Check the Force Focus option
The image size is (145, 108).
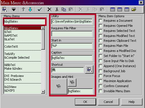(100, 76)
